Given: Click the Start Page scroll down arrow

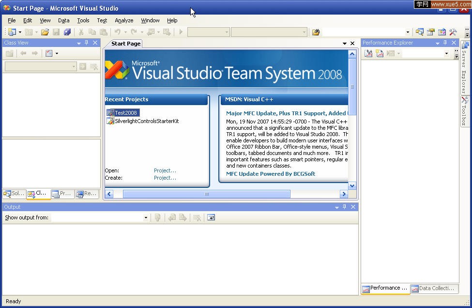Looking at the screenshot, I should coord(352,186).
